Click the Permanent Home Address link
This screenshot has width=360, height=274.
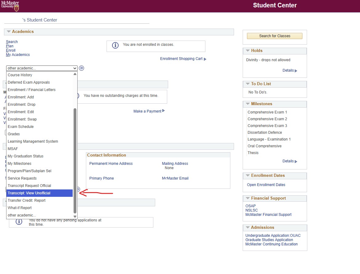pos(111,164)
